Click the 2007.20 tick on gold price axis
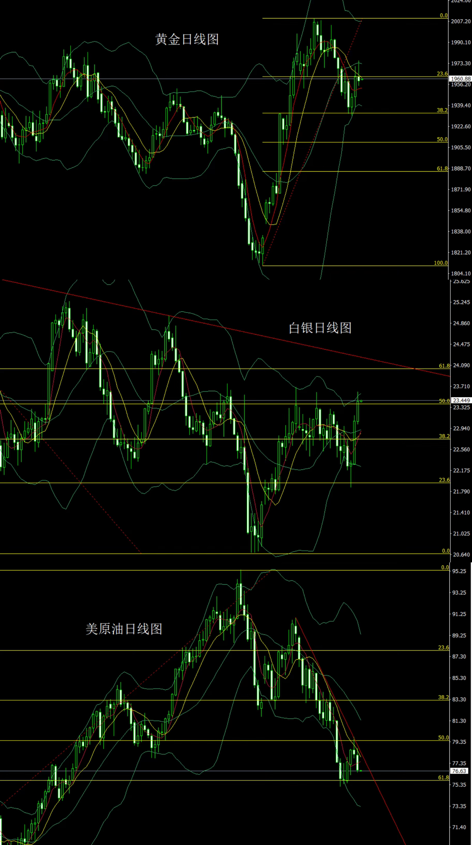472x845 pixels. [461, 21]
